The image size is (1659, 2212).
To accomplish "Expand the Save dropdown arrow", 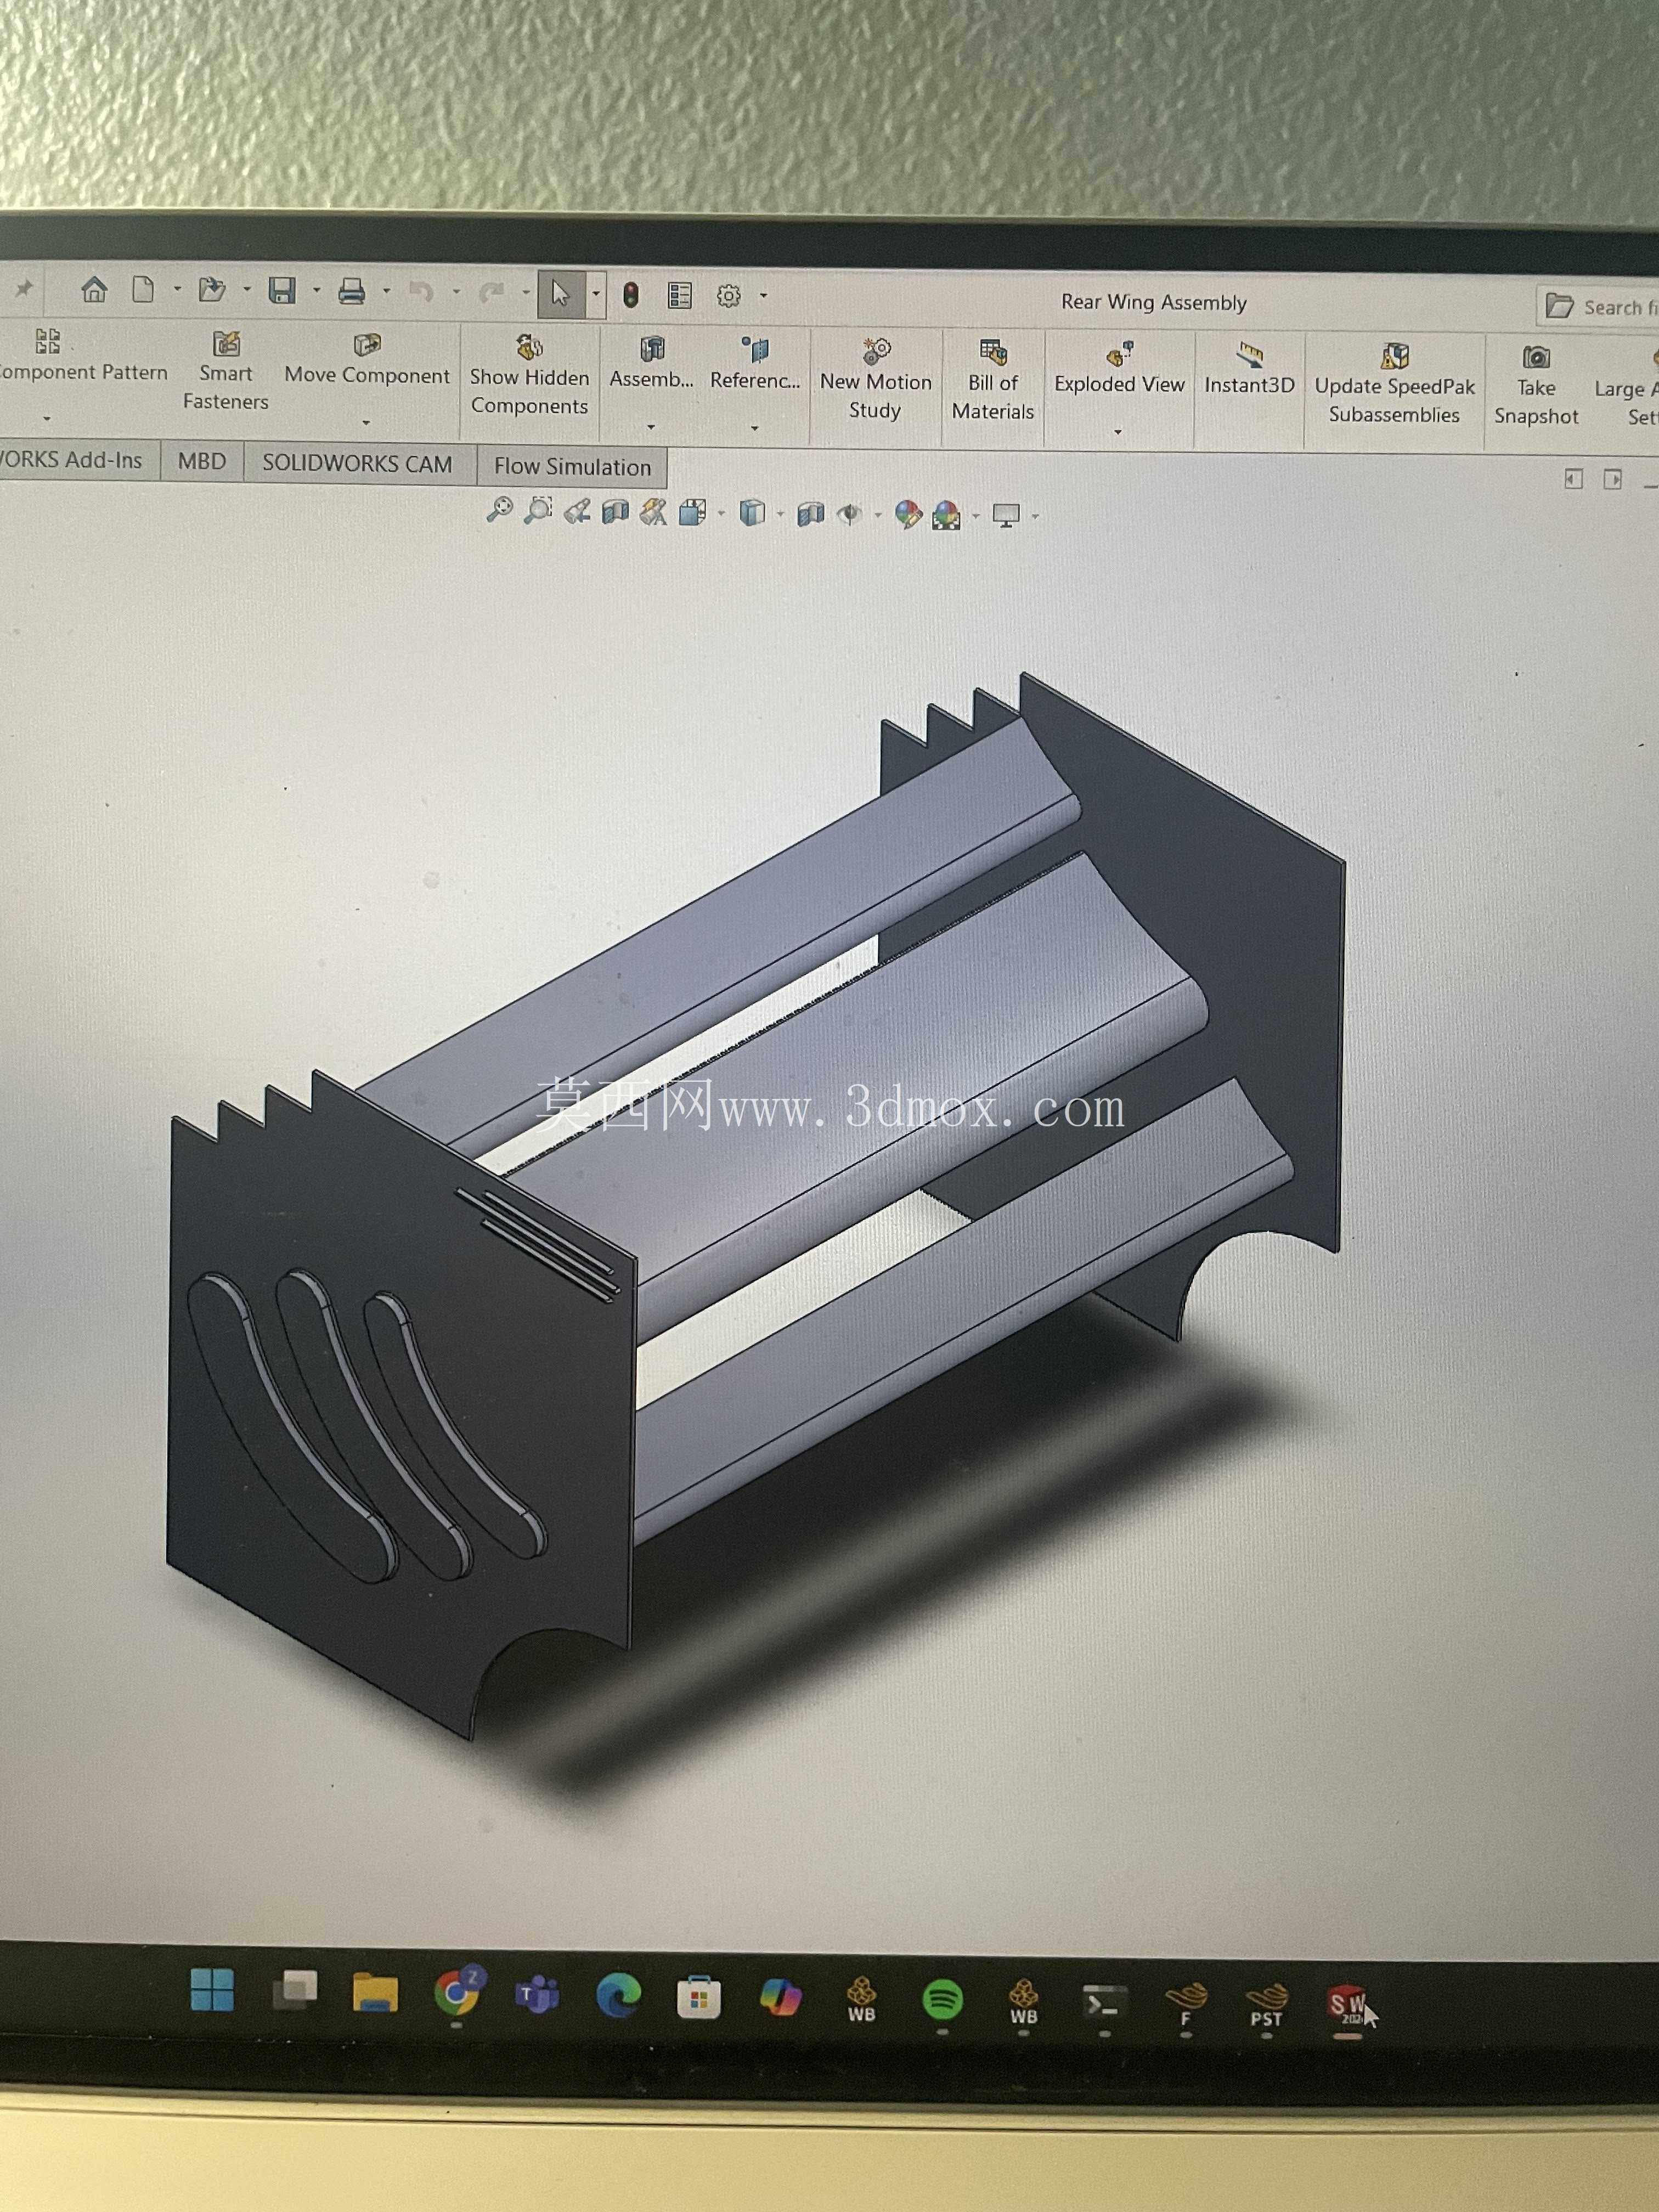I will click(x=316, y=291).
